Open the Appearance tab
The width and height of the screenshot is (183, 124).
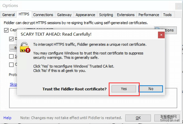click(x=85, y=15)
